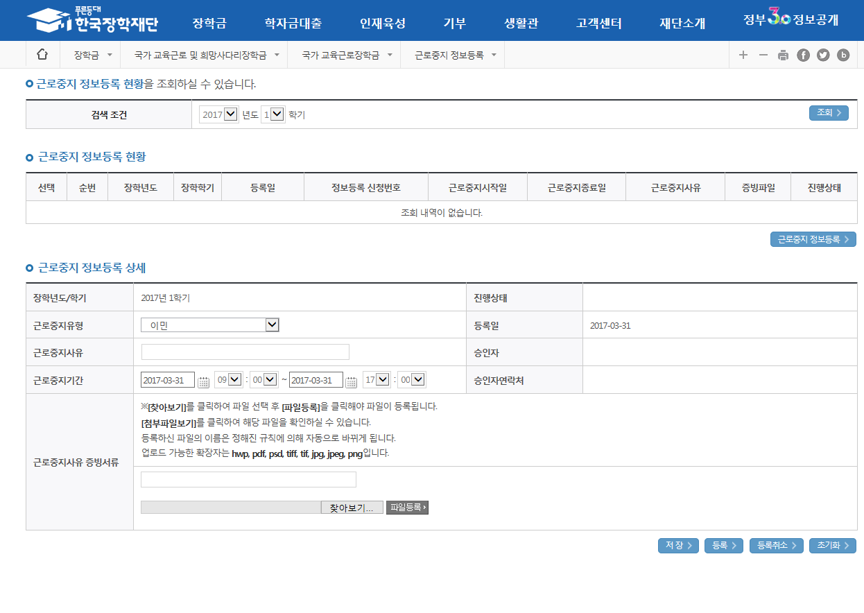Zoom out with the minus icon
The image size is (864, 613).
763,55
